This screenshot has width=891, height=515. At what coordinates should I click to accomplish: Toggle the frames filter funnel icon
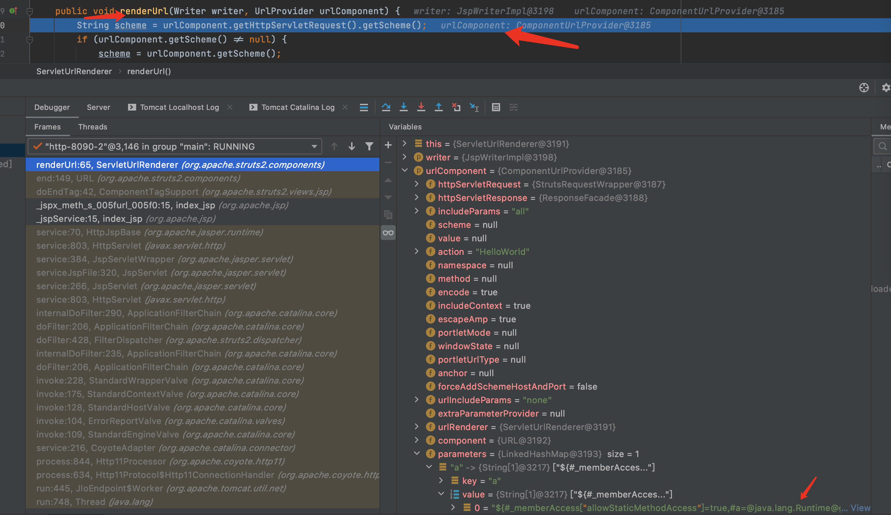[x=369, y=146]
